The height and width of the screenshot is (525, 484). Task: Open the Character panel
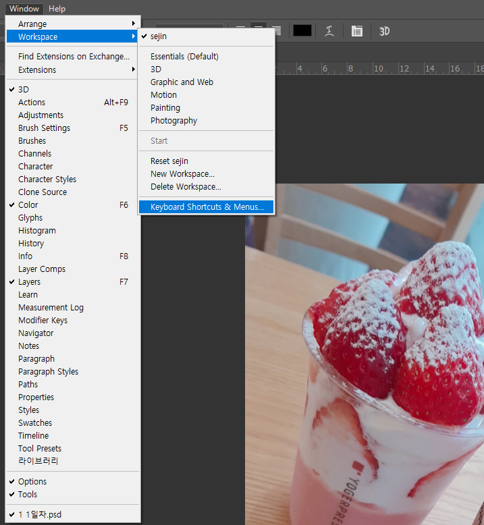click(x=72, y=166)
